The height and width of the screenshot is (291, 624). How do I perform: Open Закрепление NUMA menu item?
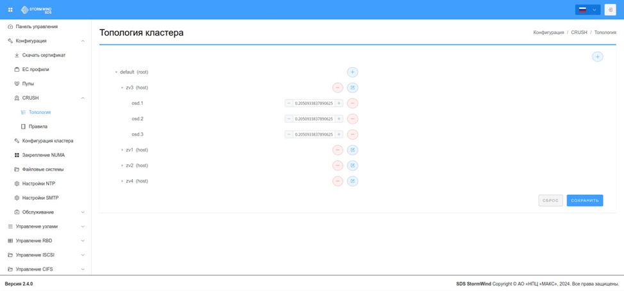point(44,155)
